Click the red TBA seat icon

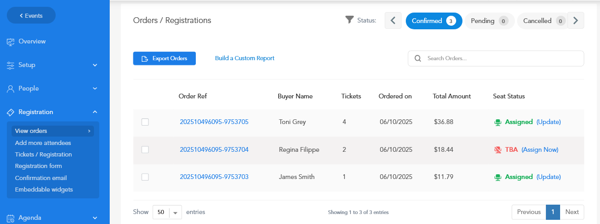[x=498, y=150]
